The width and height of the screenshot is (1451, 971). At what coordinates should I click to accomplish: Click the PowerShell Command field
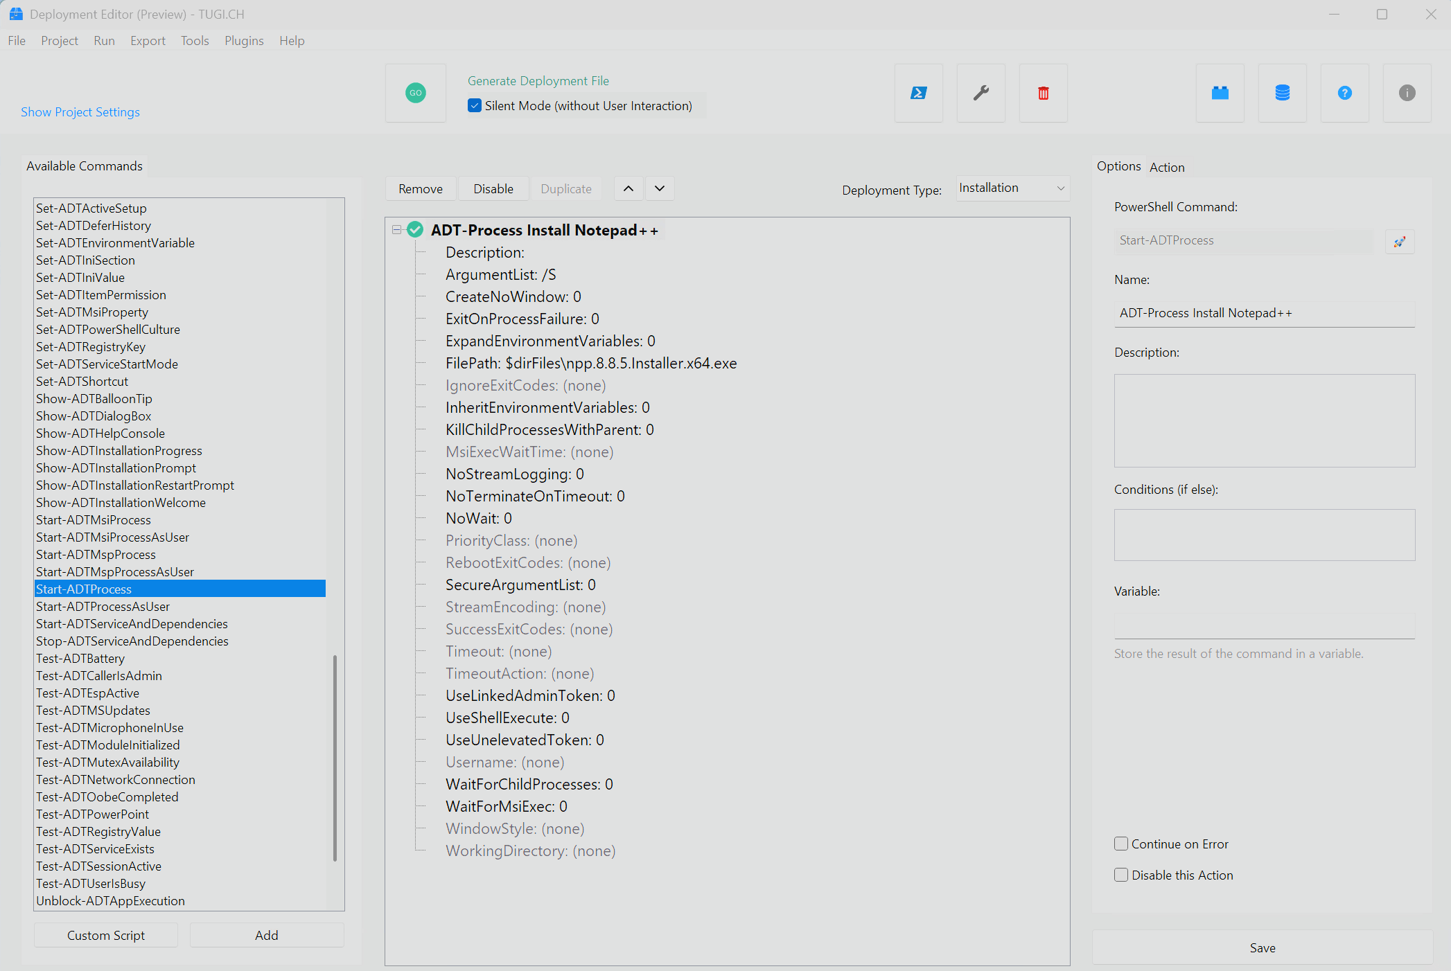(x=1244, y=241)
